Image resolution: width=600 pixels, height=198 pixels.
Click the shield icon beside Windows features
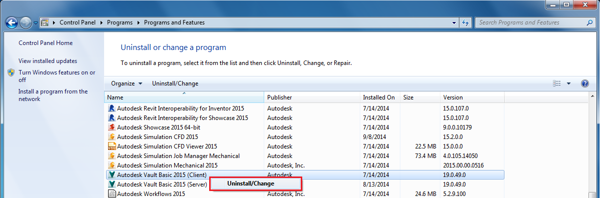tap(11, 72)
